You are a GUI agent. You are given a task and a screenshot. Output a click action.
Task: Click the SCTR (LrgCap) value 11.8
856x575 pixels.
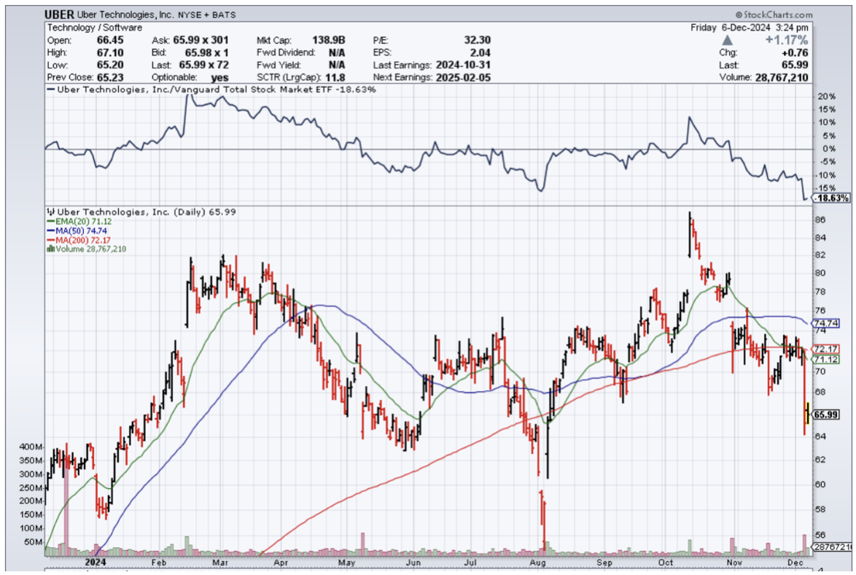coord(336,77)
